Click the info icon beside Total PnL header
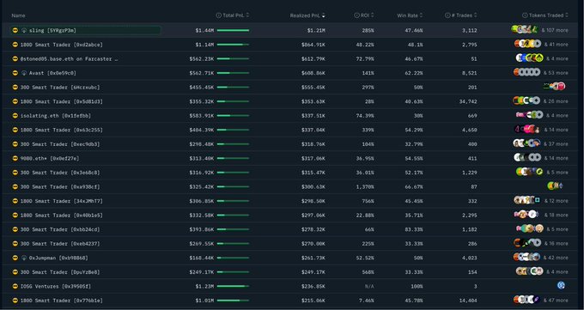 (219, 15)
